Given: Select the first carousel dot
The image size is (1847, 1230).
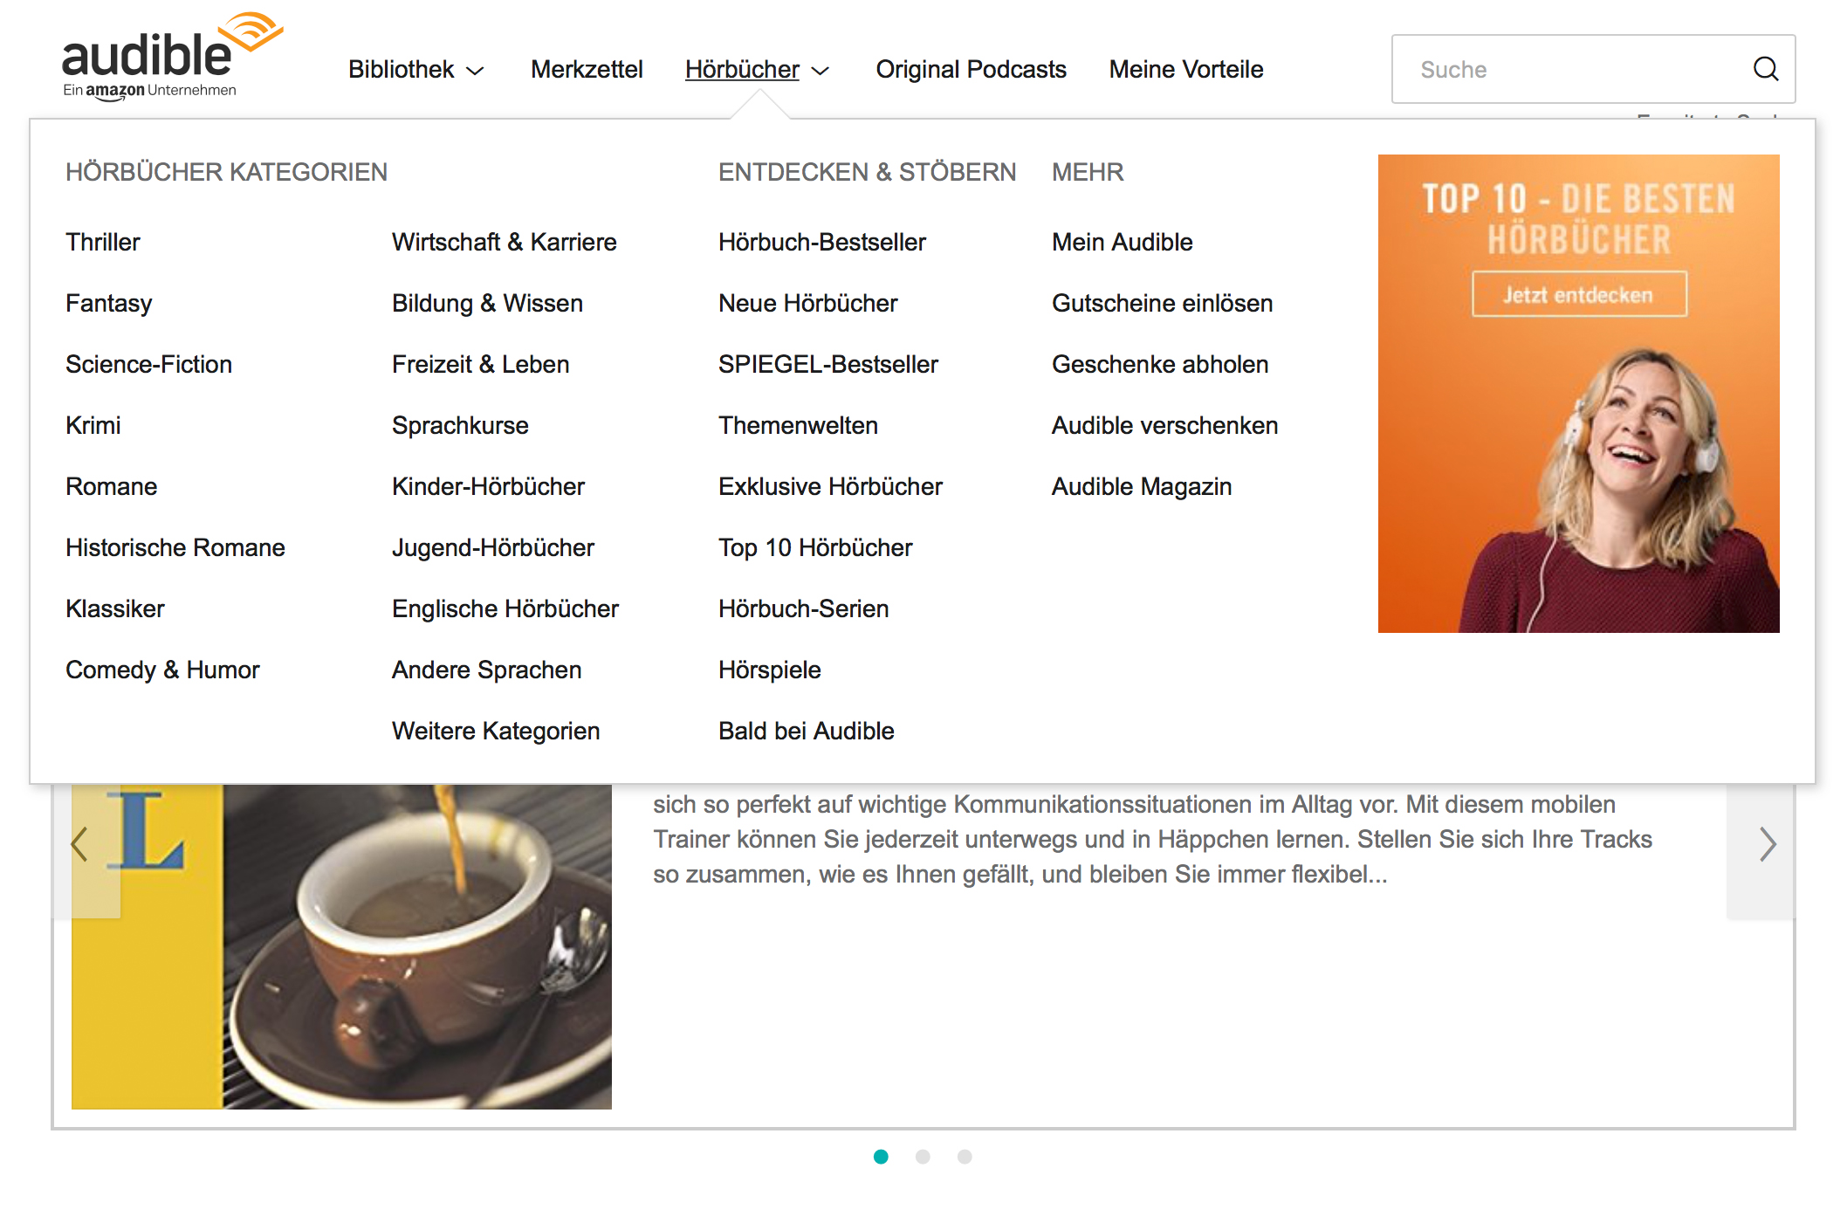Looking at the screenshot, I should click(881, 1157).
